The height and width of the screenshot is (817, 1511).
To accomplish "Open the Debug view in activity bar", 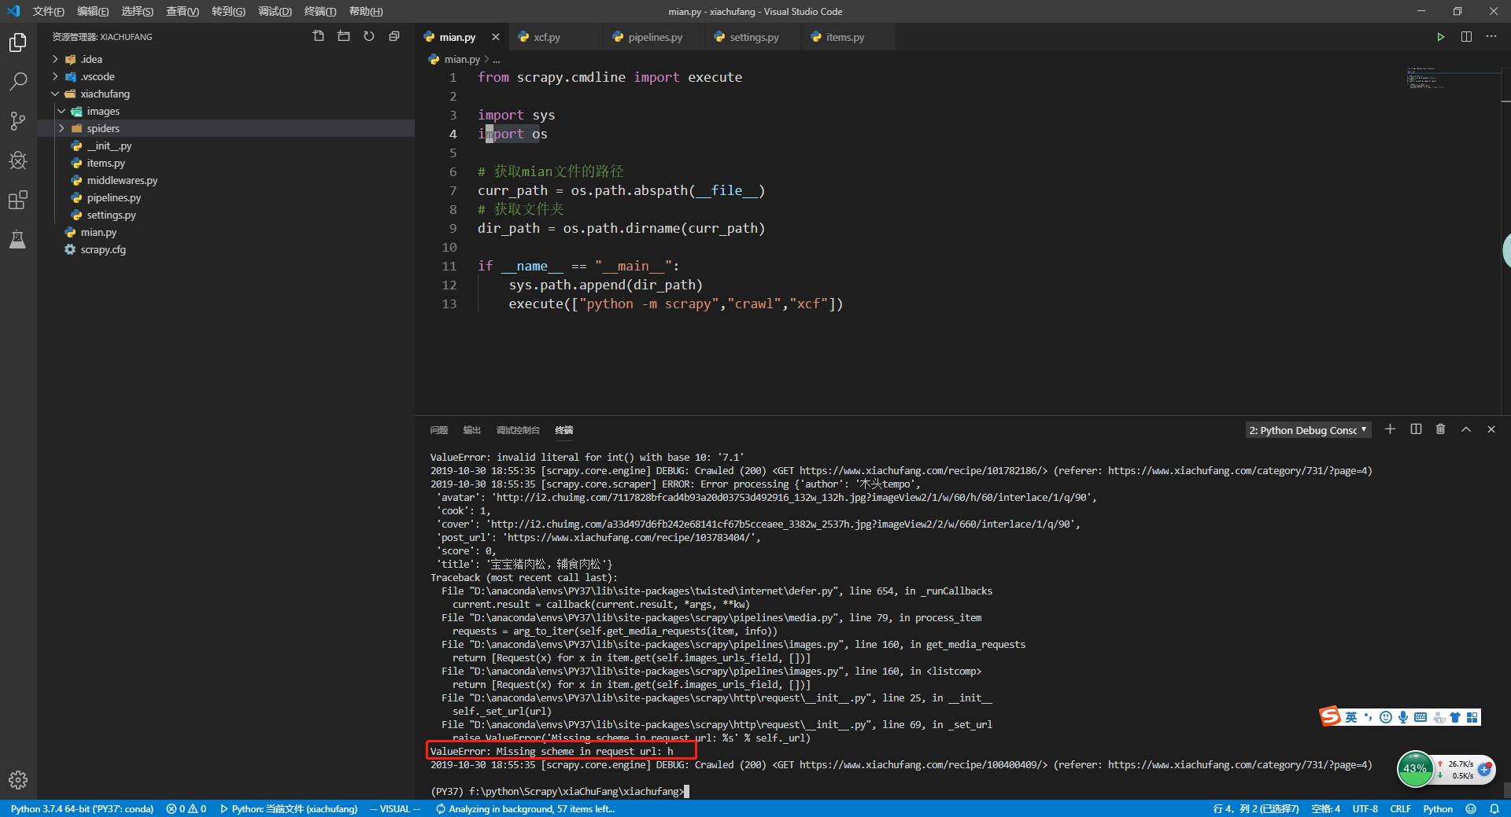I will (x=18, y=160).
